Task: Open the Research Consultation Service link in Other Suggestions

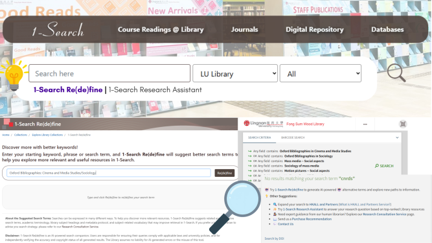Action: [x=385, y=214]
